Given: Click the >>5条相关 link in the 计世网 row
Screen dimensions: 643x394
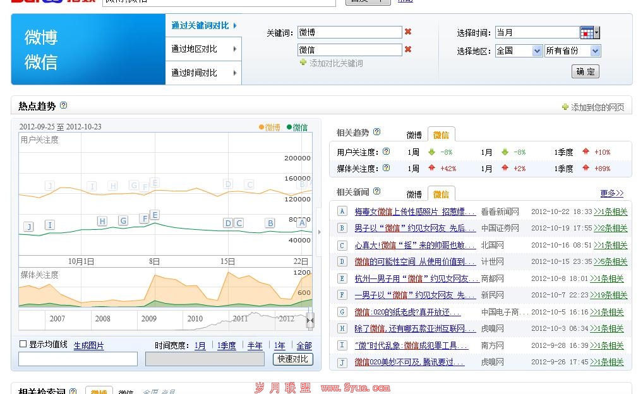Looking at the screenshot, I should pos(611,261).
